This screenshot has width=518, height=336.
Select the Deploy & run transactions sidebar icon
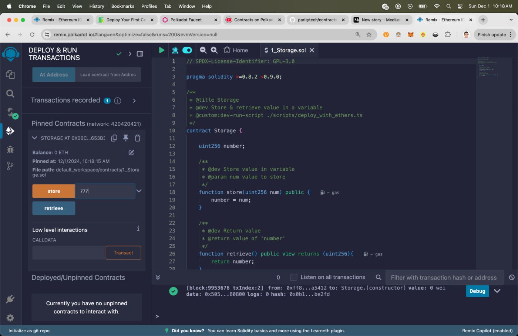10,131
